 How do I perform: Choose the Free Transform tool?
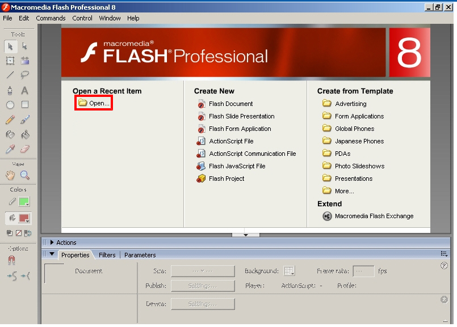(10, 61)
